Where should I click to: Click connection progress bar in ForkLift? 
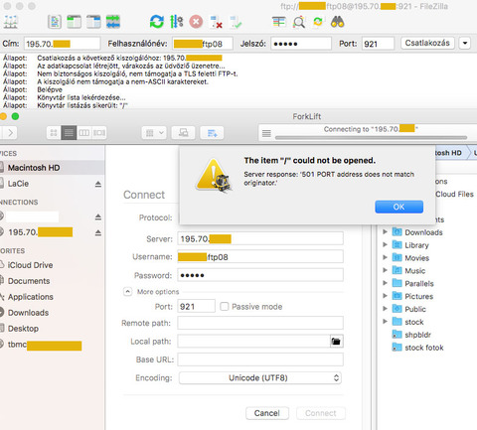pyautogui.click(x=371, y=137)
